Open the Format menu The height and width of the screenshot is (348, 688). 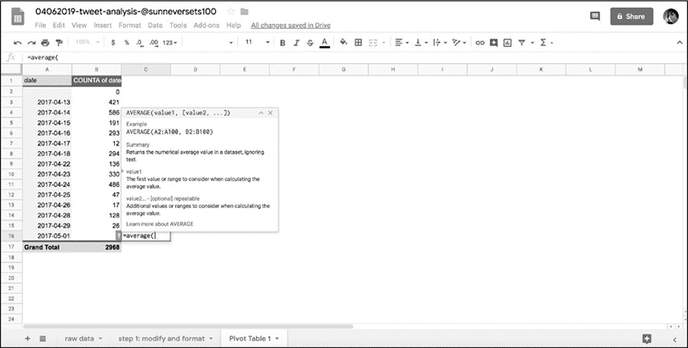click(x=129, y=25)
